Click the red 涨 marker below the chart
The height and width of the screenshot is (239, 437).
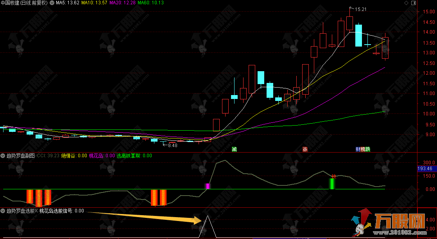(x=305, y=149)
